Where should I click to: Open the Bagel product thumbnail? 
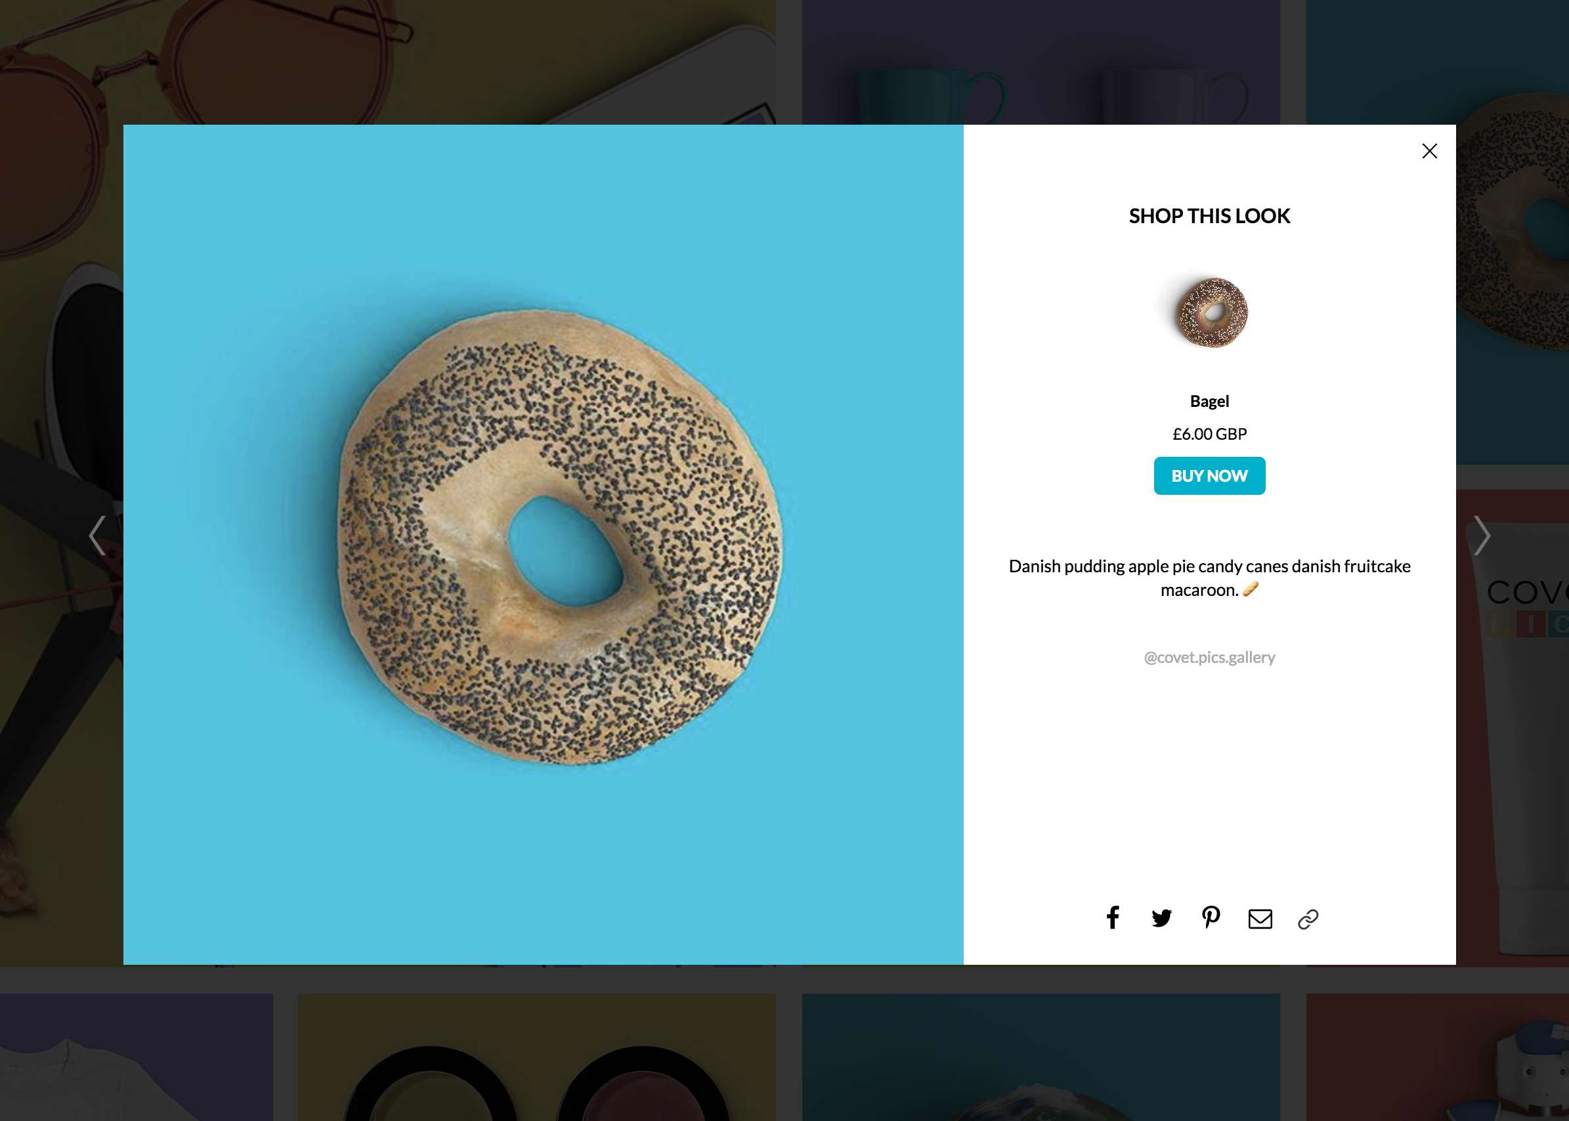[x=1211, y=312]
